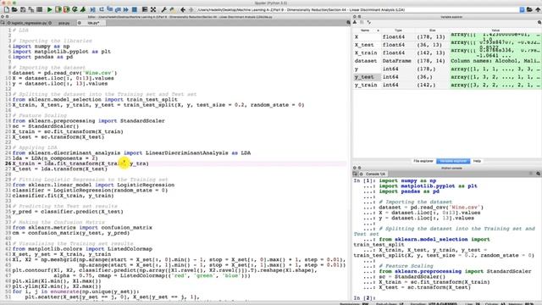This screenshot has height=305, width=542.
Task: Switch to the pca.py editor tab
Action: 64,23
